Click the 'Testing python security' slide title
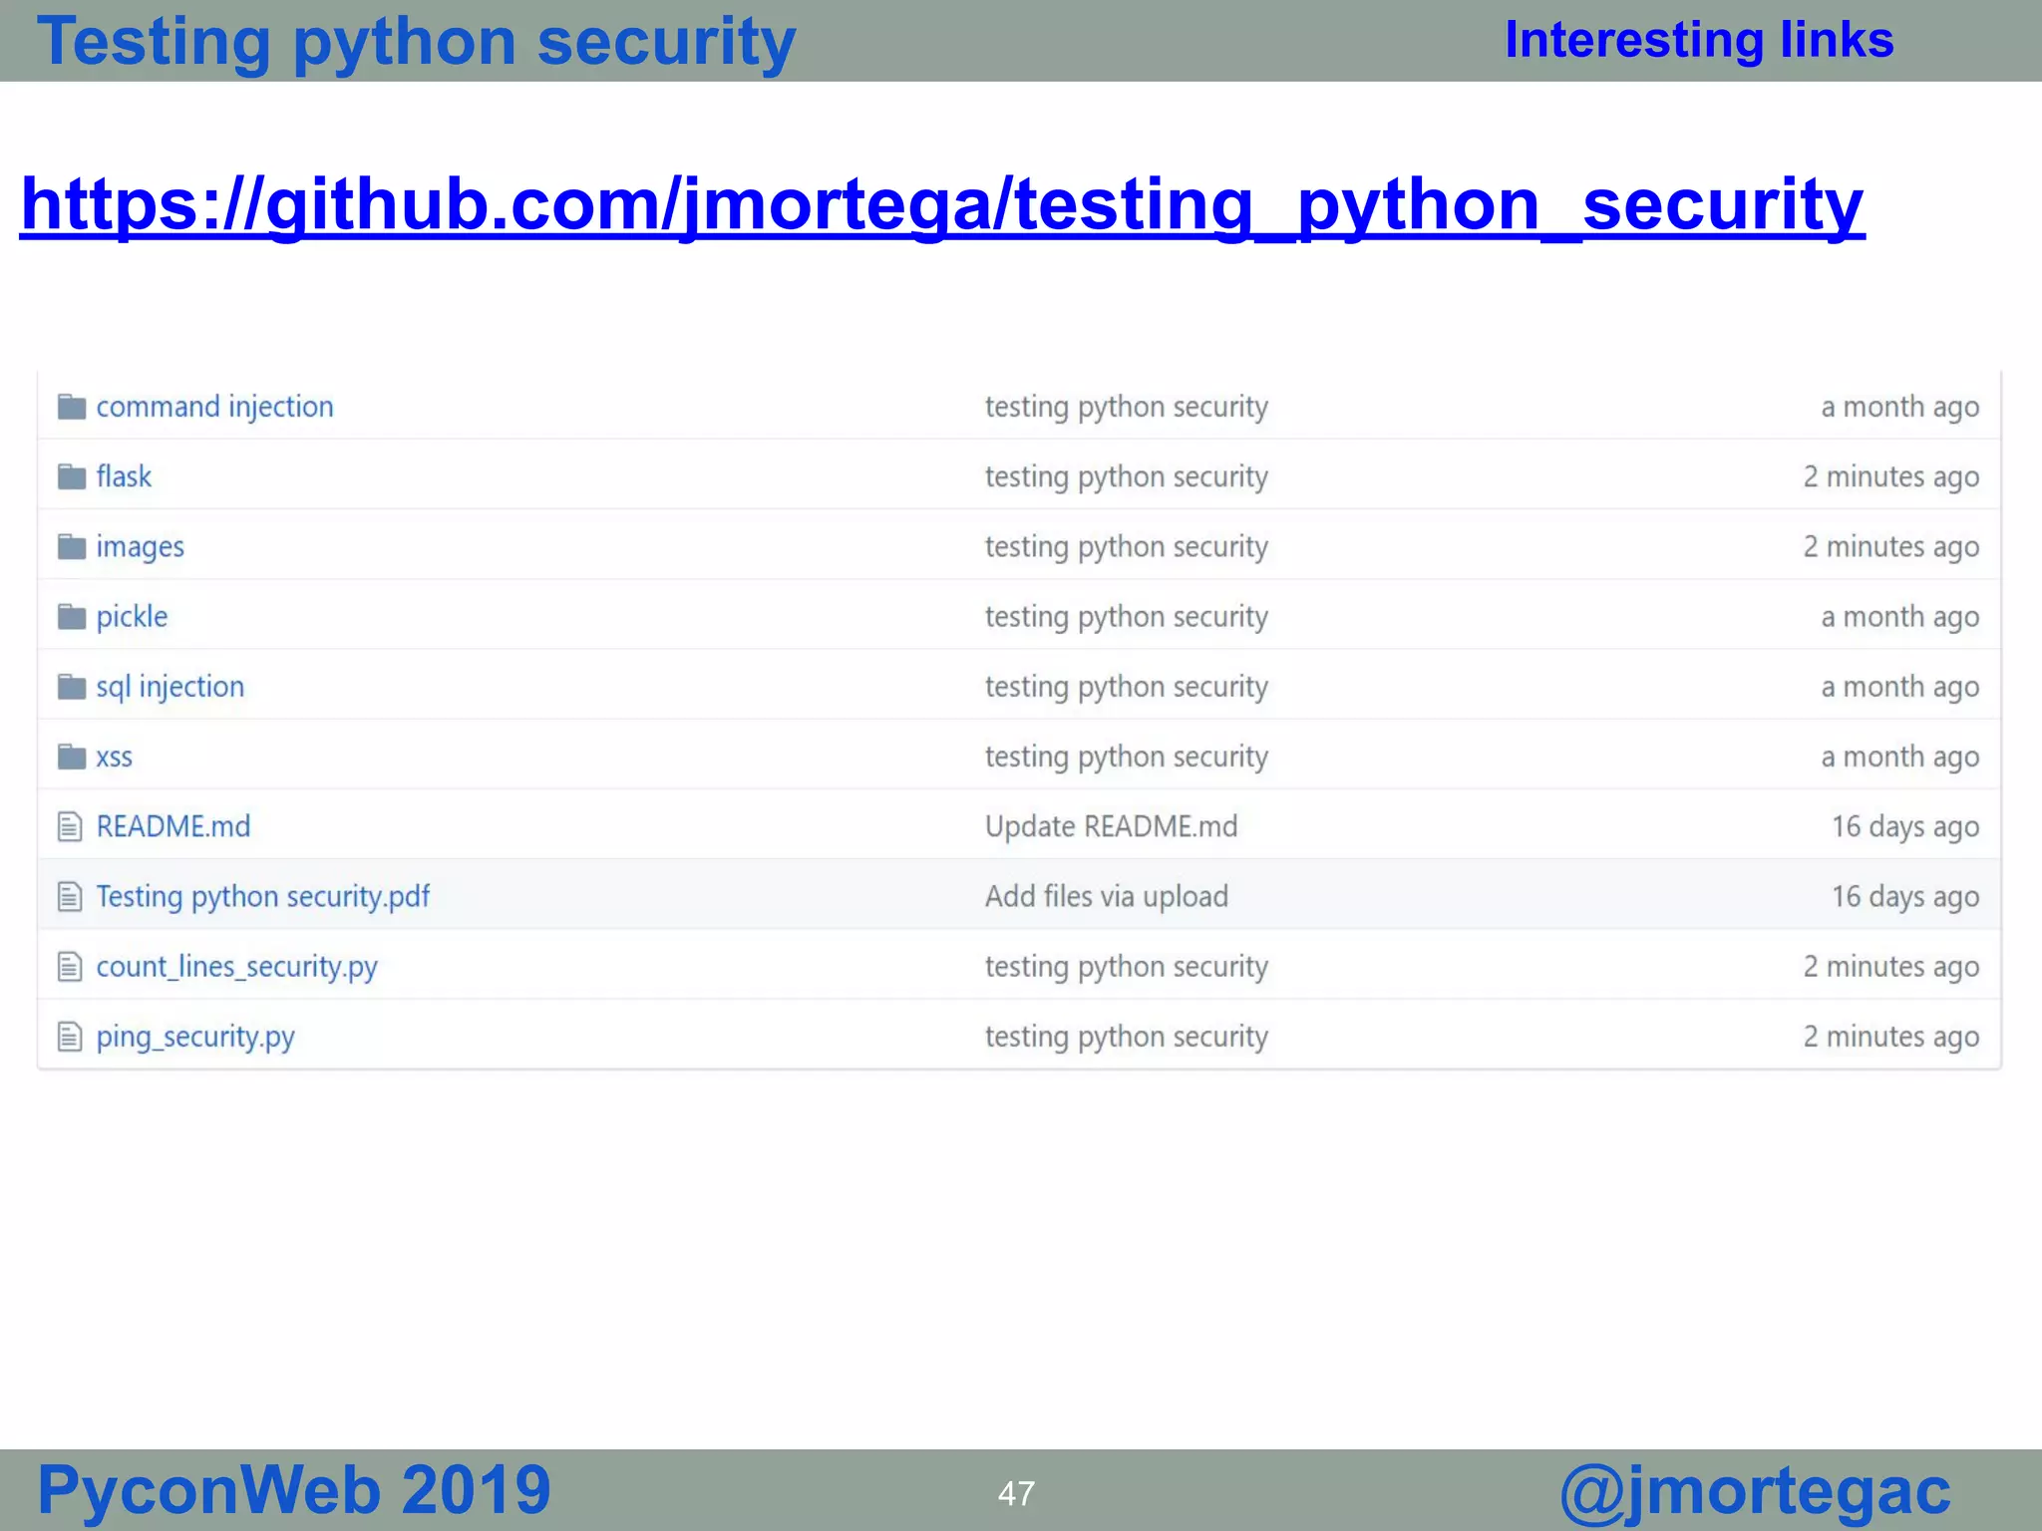 (x=417, y=42)
